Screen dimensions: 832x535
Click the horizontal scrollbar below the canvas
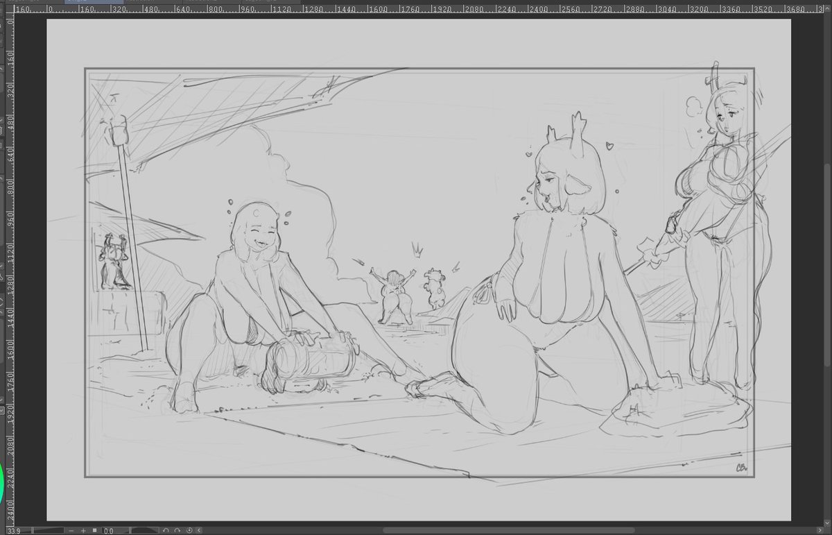[510, 531]
